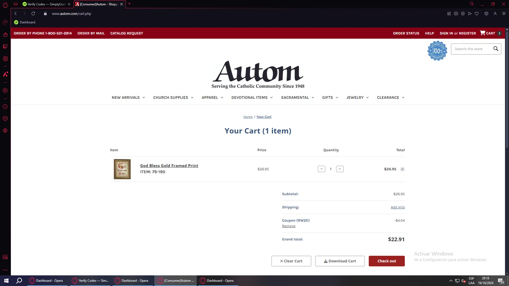Remove the RW2E coupon
This screenshot has width=509, height=286.
tap(288, 226)
